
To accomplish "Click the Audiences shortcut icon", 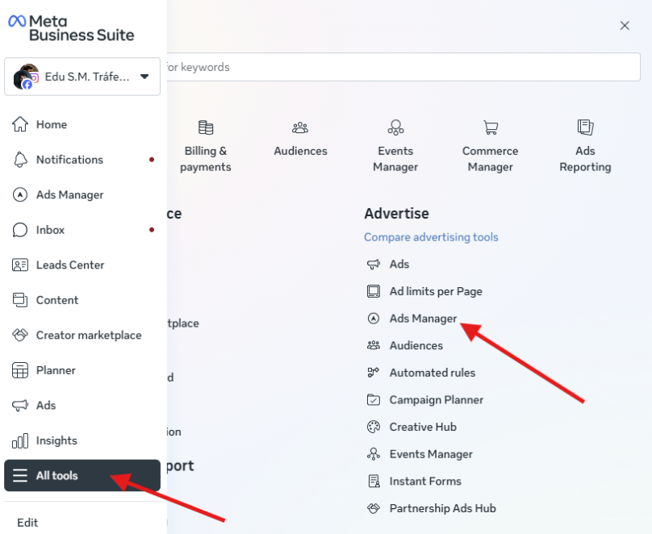I will 300,127.
